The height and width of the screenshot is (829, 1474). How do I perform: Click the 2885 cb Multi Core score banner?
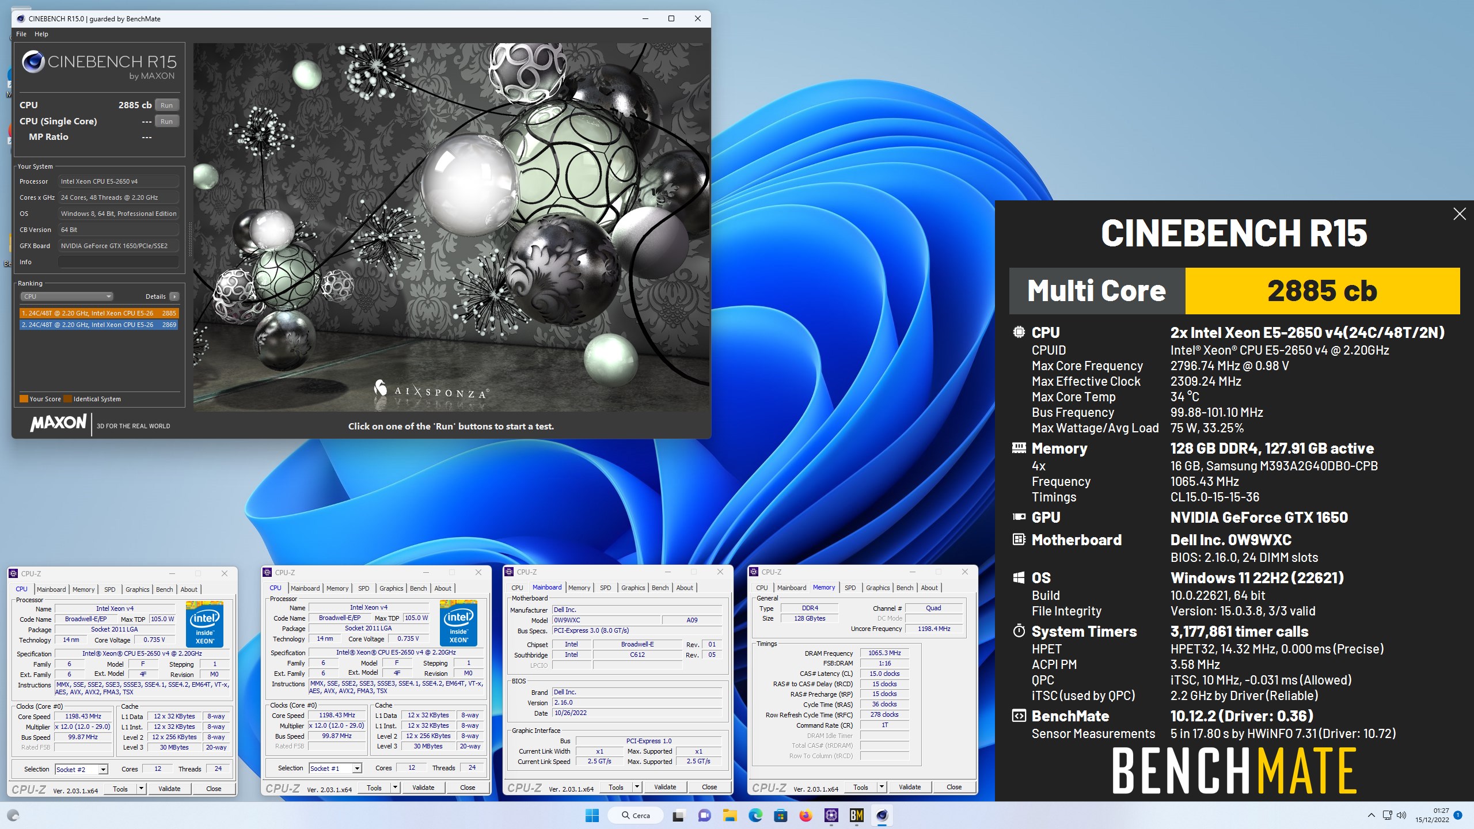[x=1322, y=291]
